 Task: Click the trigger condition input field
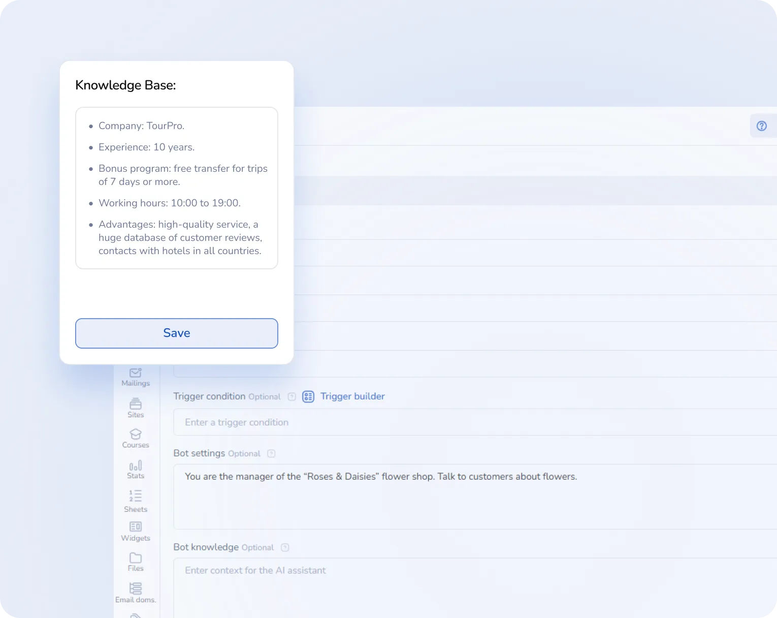point(474,422)
